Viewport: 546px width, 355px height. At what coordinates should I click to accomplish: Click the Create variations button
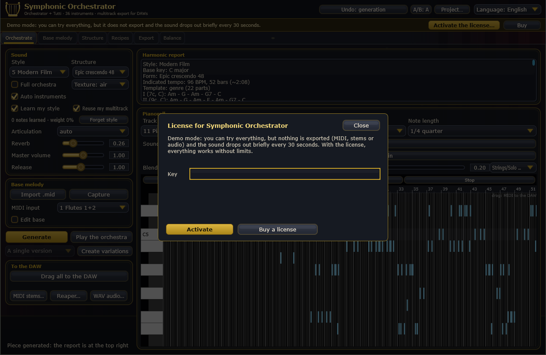pyautogui.click(x=105, y=251)
